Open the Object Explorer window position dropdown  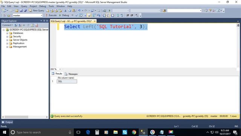click(x=41, y=21)
